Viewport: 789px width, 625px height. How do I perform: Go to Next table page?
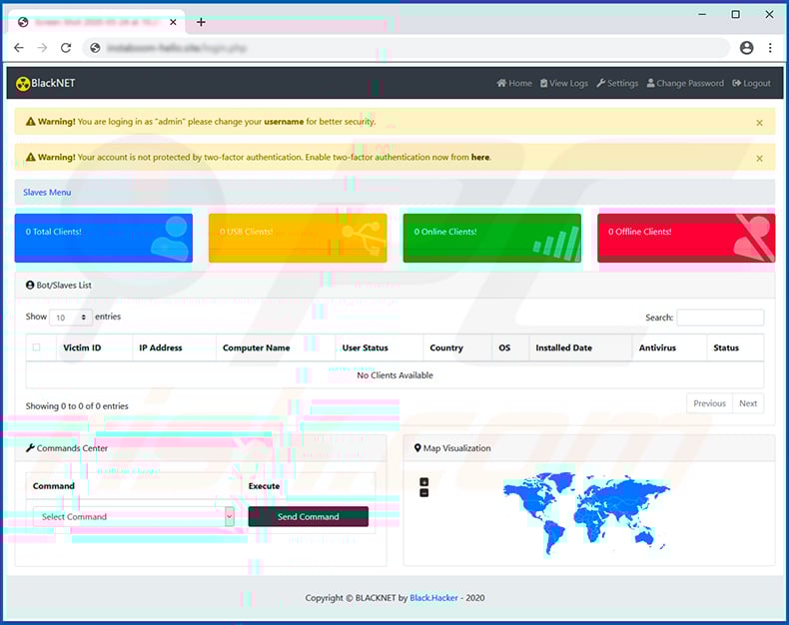coord(748,403)
